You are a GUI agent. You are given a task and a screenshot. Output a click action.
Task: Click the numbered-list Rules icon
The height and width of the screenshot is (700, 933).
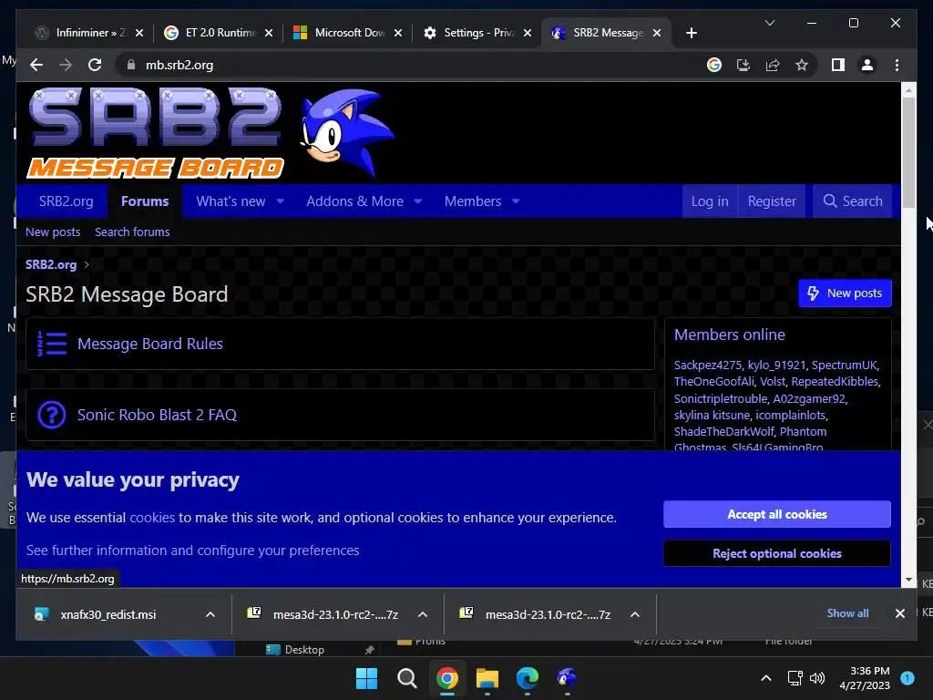pyautogui.click(x=52, y=344)
